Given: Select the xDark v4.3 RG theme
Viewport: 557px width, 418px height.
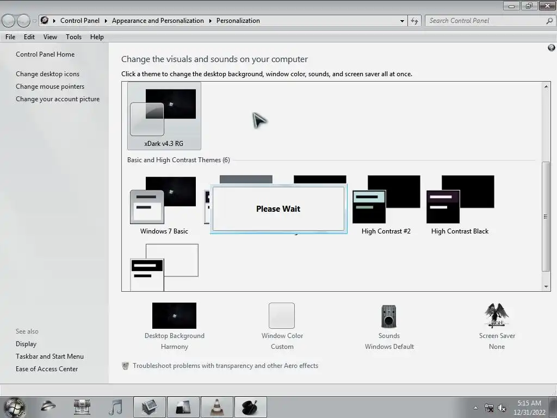Looking at the screenshot, I should pos(164,116).
